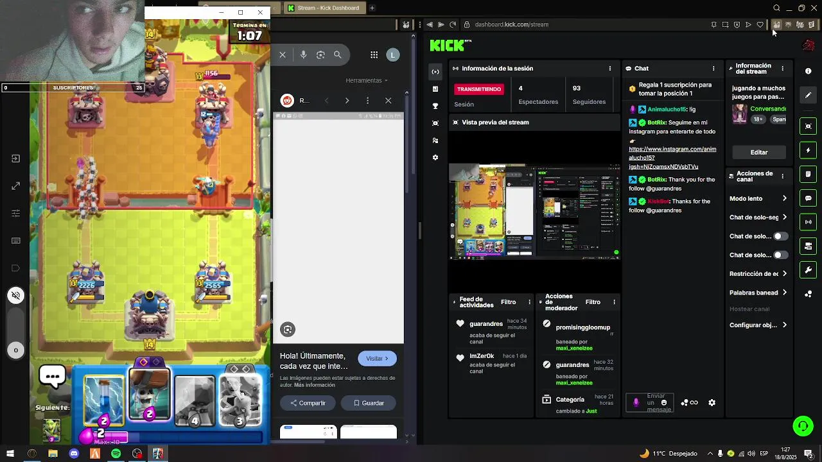Click Google Lens camera search icon
Viewport: 822px width, 462px height.
[x=320, y=55]
